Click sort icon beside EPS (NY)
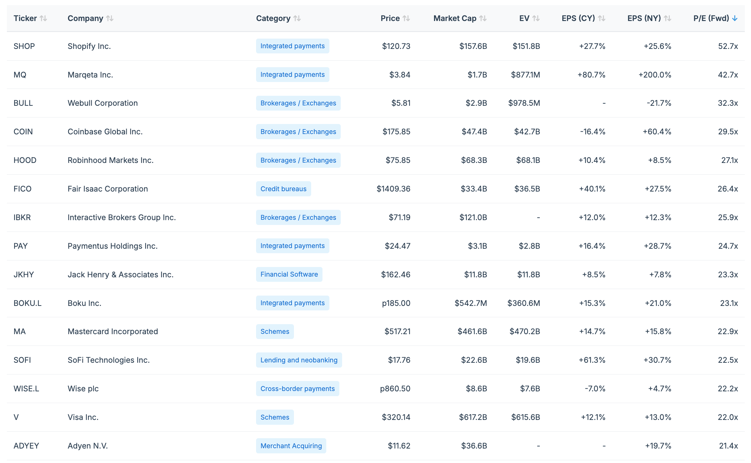 pyautogui.click(x=668, y=18)
